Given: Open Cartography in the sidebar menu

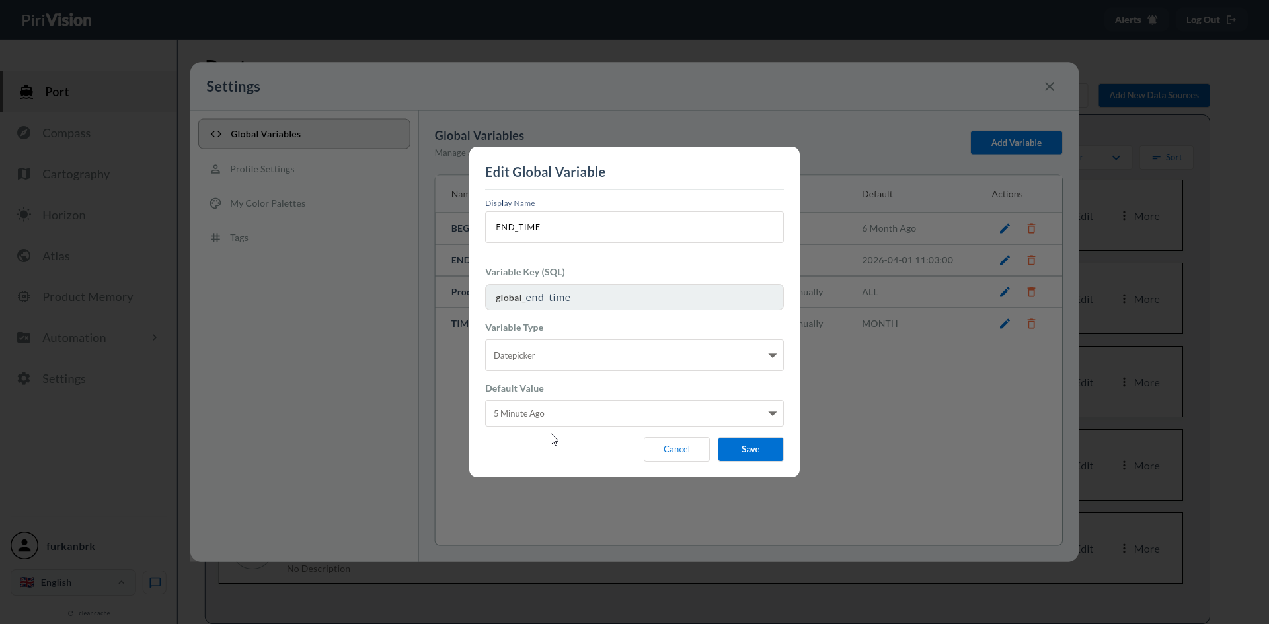Looking at the screenshot, I should (x=89, y=174).
